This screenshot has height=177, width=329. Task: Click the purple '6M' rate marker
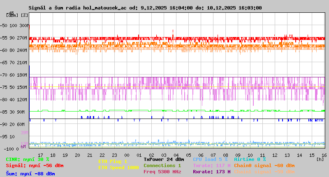[x=23, y=147]
